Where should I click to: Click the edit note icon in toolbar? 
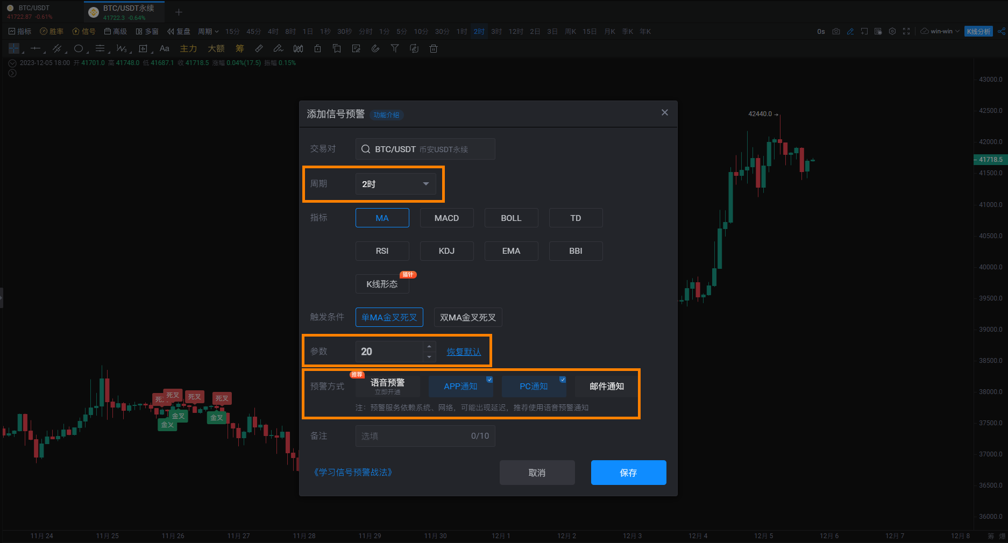point(356,48)
